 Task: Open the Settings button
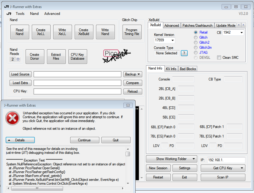point(185,168)
